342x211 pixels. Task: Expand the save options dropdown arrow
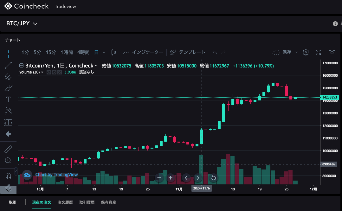(296, 52)
